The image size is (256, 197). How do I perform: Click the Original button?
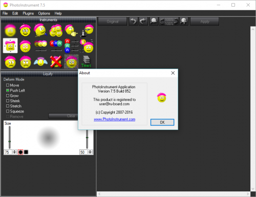click(x=113, y=21)
